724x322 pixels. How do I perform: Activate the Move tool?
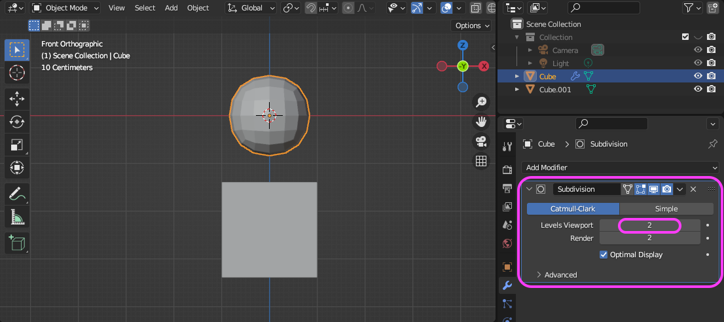pyautogui.click(x=16, y=98)
